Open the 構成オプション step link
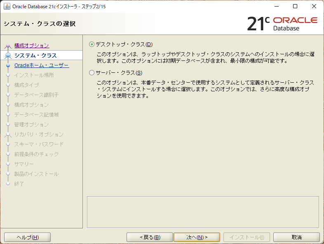The height and width of the screenshot is (244, 324). coord(32,45)
